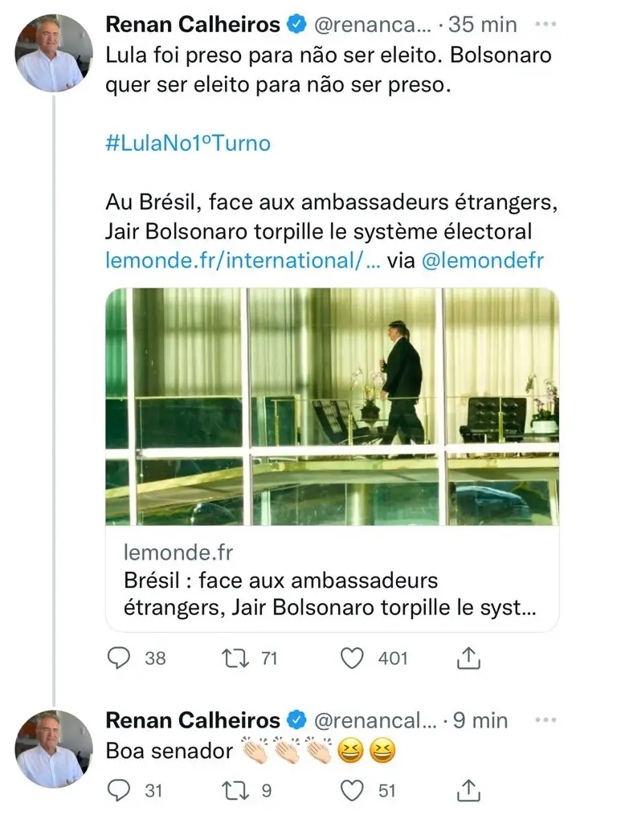Follow the lemonde.fr/international link

pos(243,260)
